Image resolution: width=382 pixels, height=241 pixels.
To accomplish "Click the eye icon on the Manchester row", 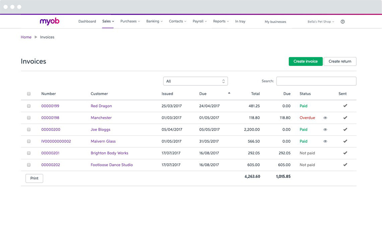I will pyautogui.click(x=325, y=118).
